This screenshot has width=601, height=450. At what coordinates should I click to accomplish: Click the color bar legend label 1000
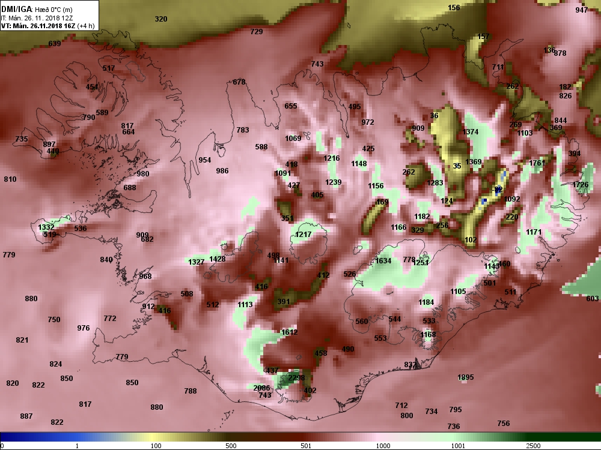pyautogui.click(x=382, y=446)
